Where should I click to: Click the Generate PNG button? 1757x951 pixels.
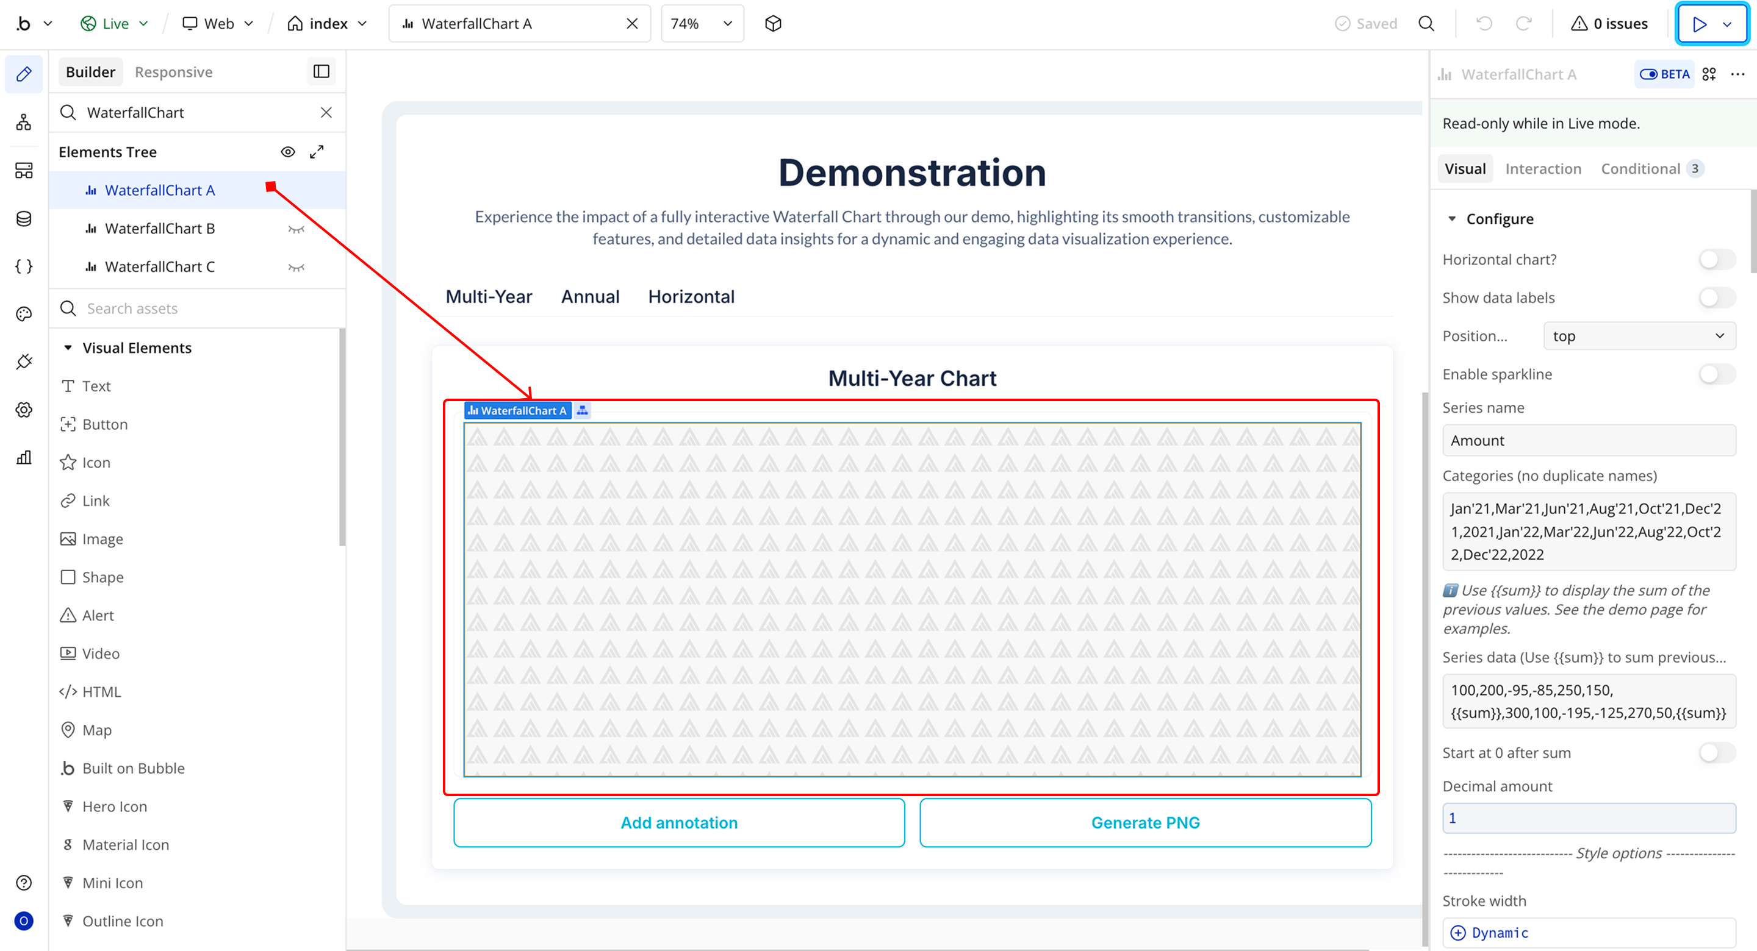(1144, 823)
